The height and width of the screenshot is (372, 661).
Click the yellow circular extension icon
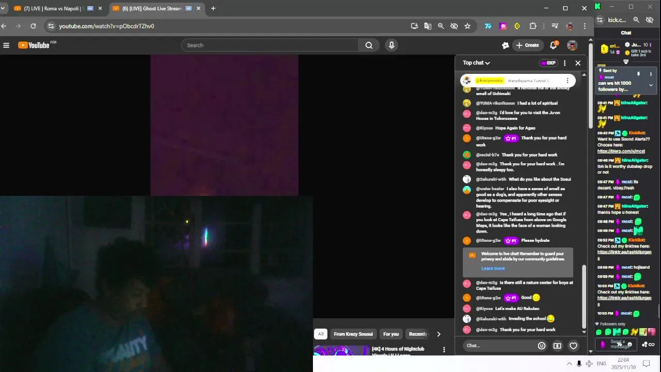[517, 26]
